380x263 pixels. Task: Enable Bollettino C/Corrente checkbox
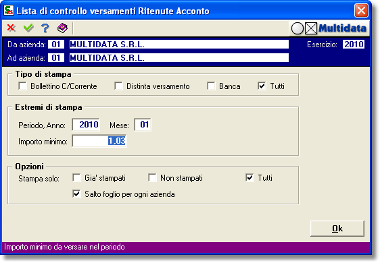pos(22,86)
